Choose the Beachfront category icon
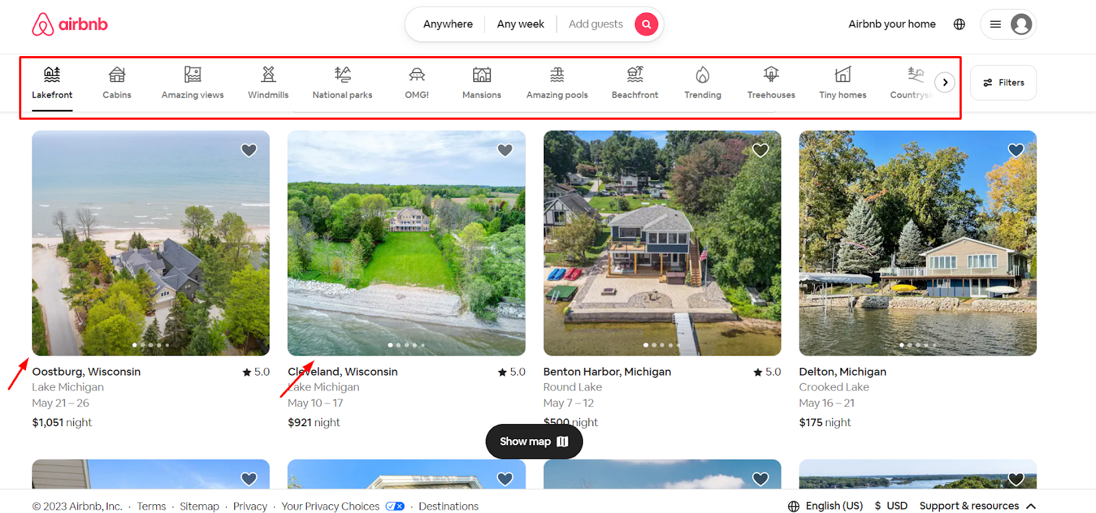1096x513 pixels. point(635,75)
